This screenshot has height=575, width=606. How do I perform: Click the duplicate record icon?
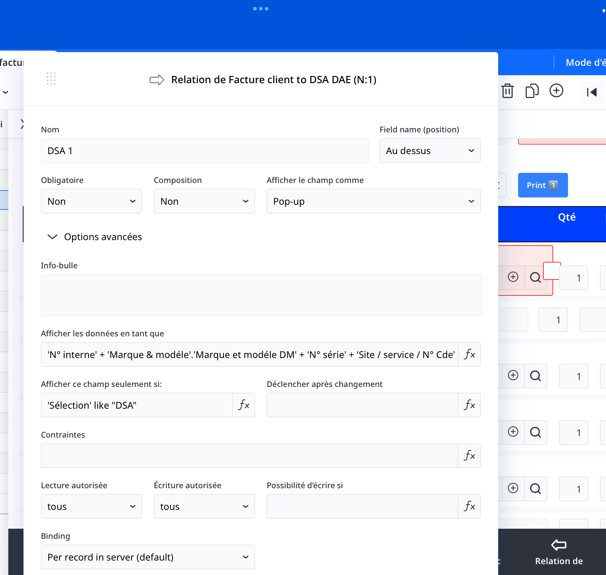click(532, 91)
